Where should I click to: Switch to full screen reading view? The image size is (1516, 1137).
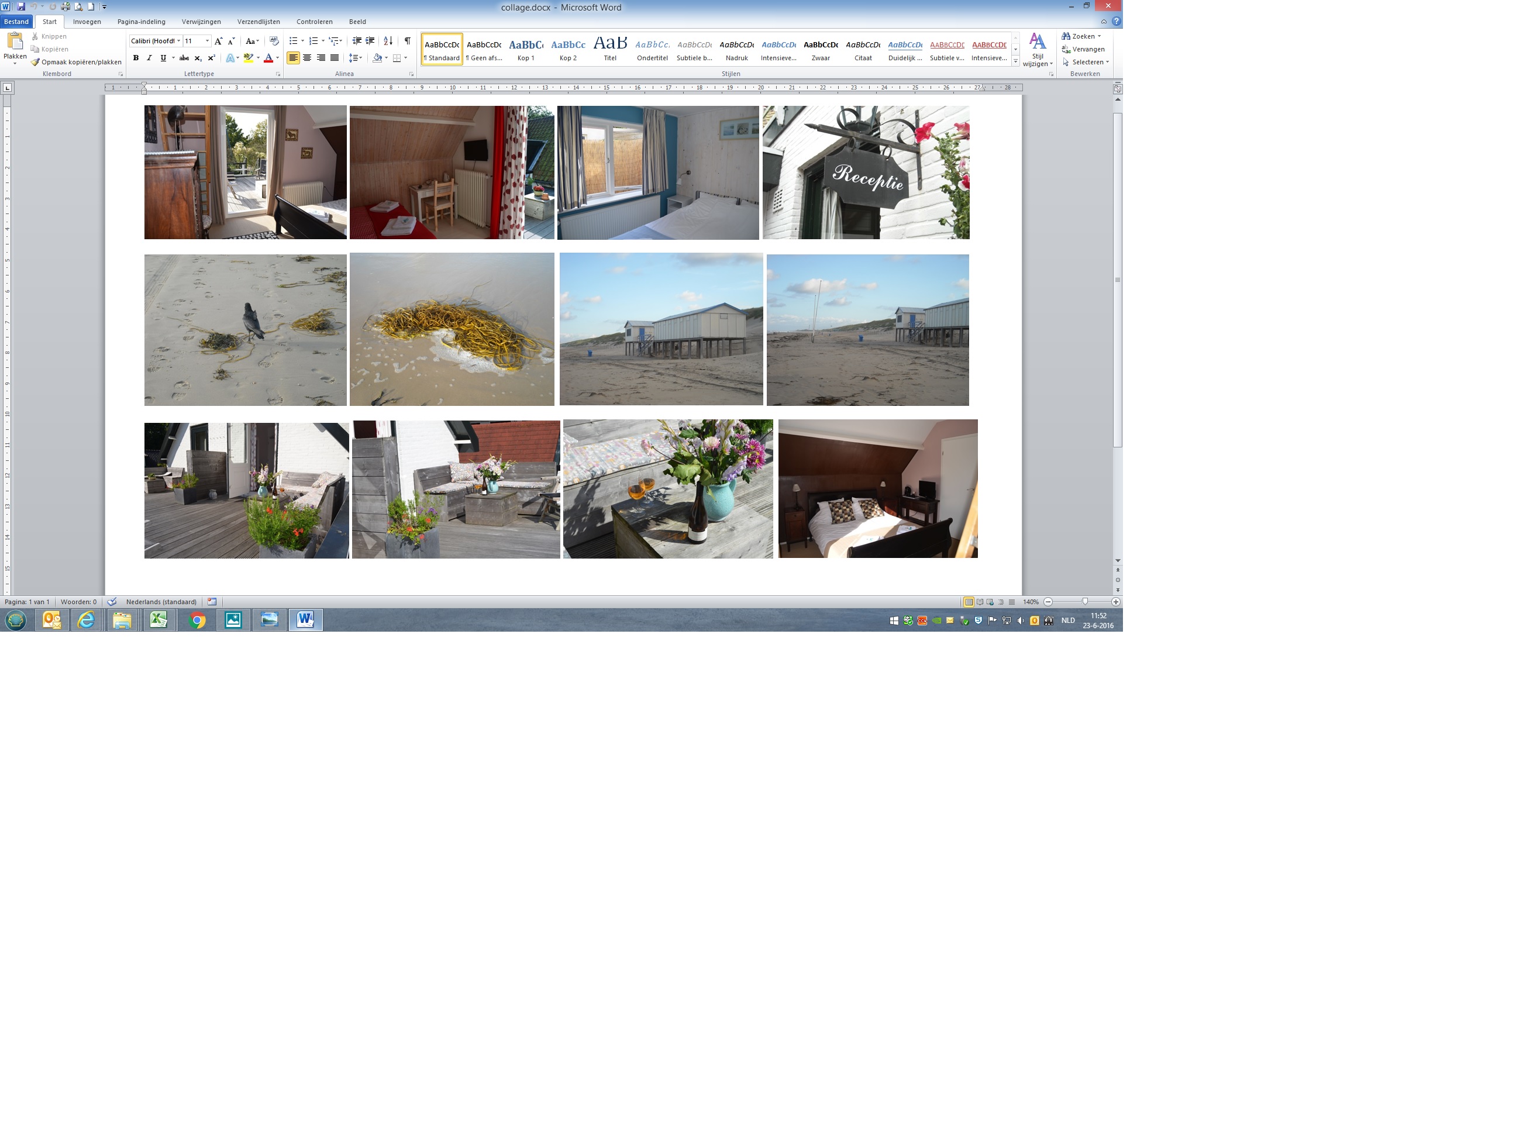979,602
